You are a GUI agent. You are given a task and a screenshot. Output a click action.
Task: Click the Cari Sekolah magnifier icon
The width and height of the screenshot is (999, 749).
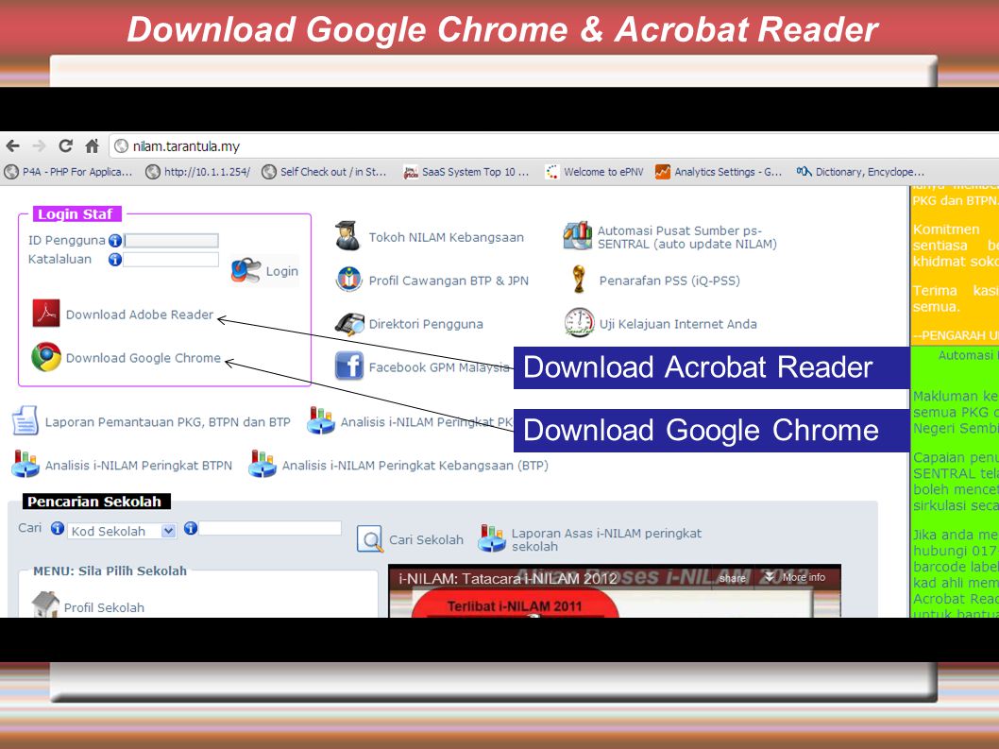point(369,539)
